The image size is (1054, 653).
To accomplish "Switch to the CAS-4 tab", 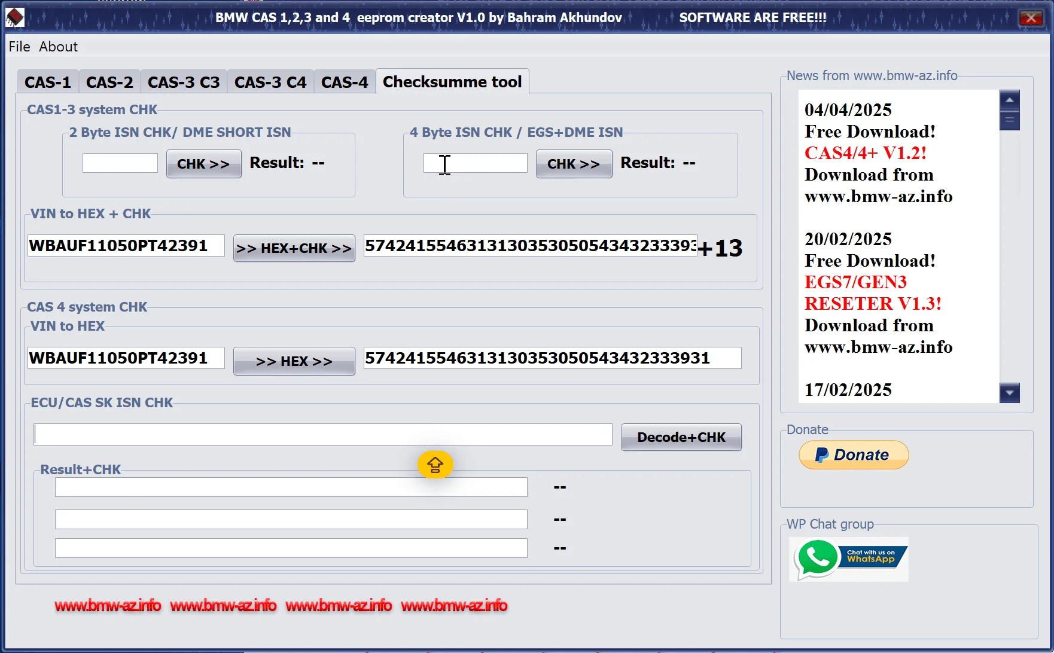I will (x=345, y=82).
